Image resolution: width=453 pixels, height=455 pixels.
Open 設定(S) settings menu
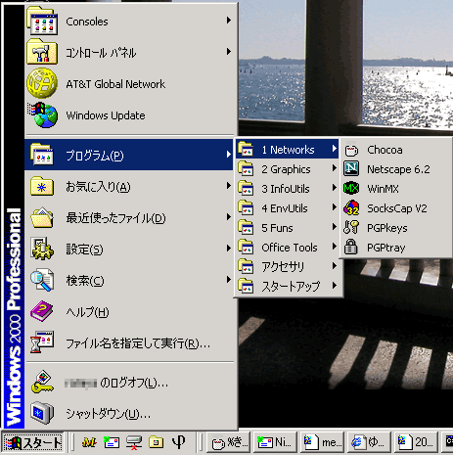pos(129,249)
